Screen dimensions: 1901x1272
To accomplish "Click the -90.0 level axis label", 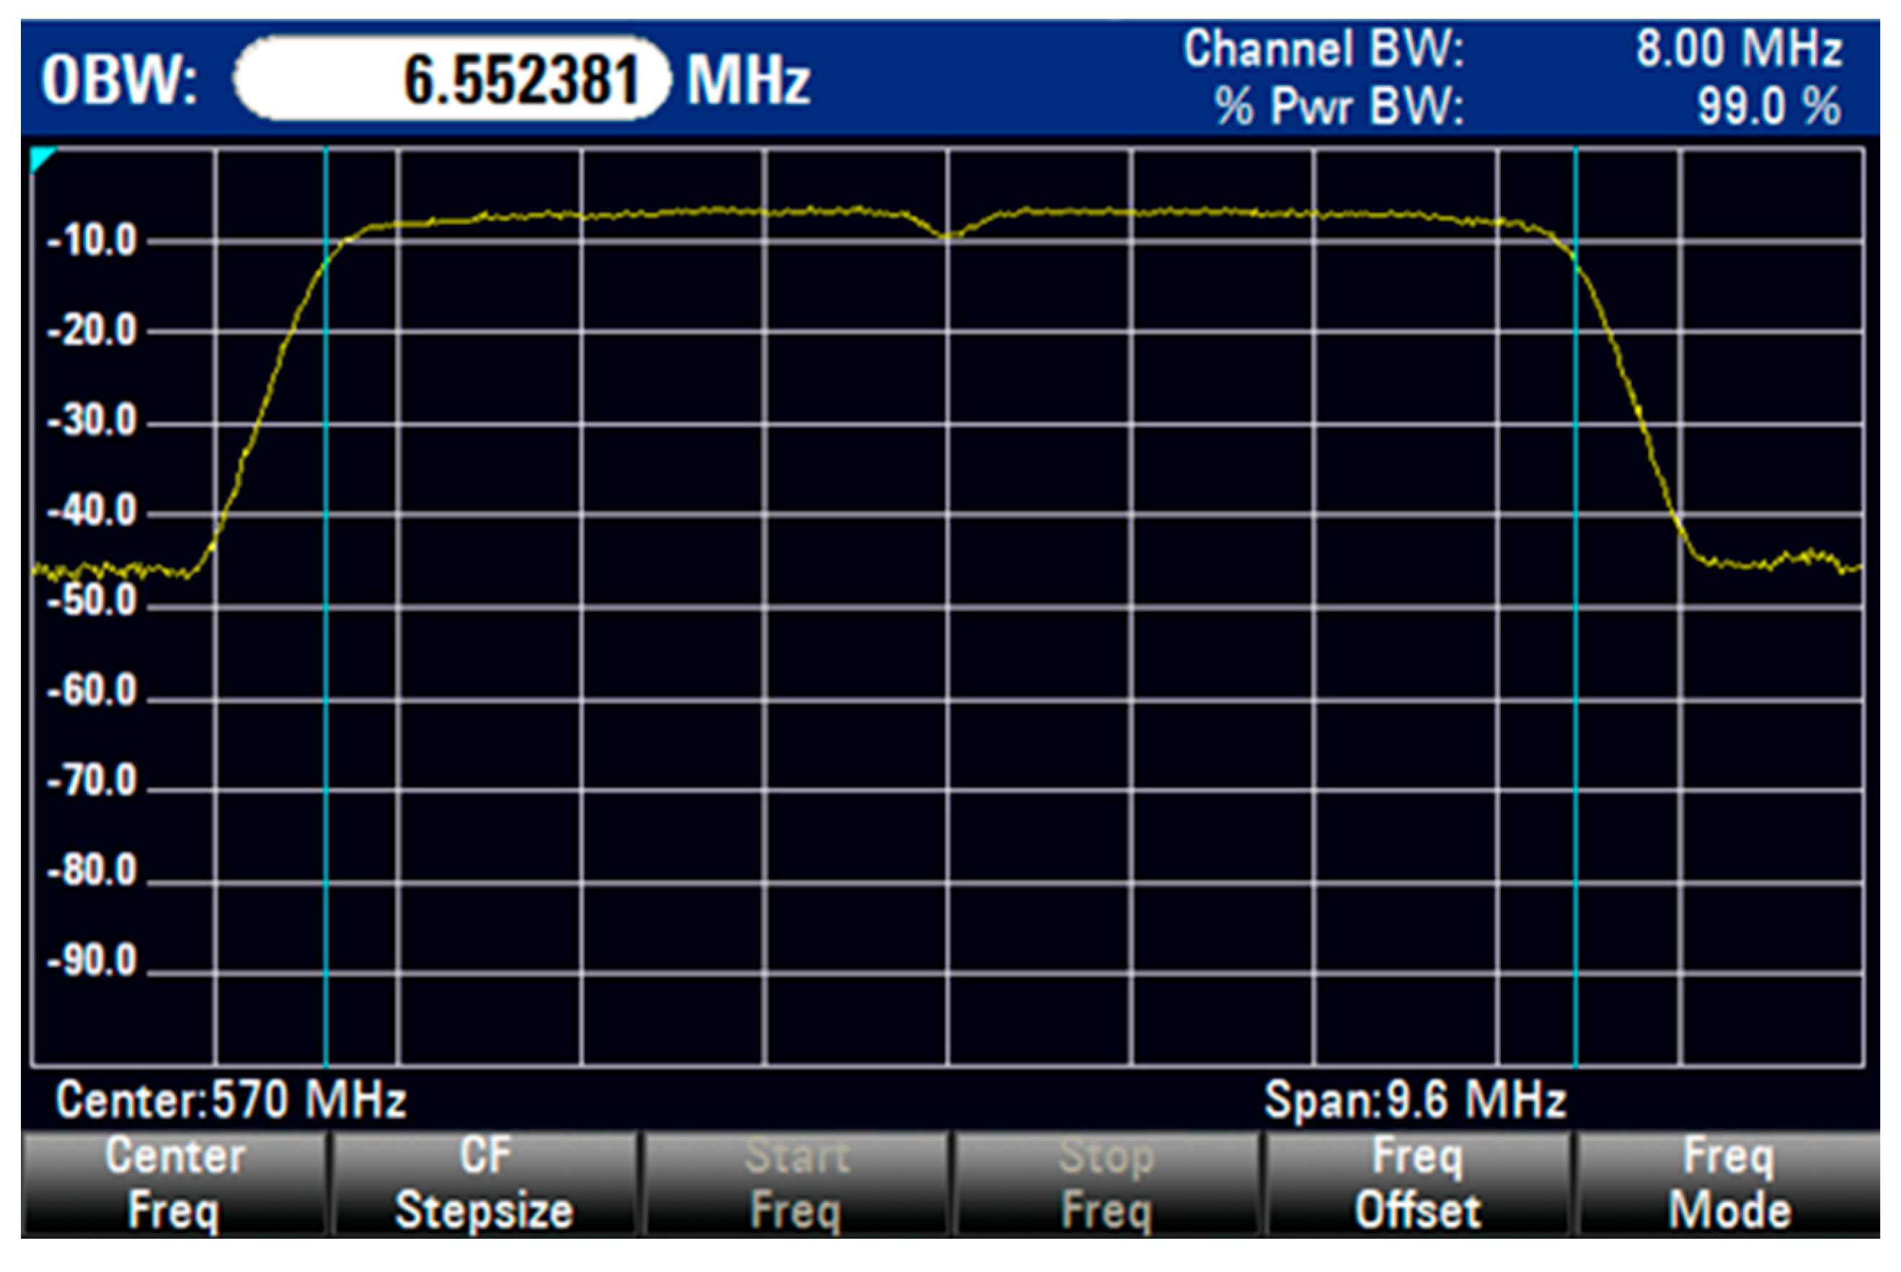I will [92, 961].
